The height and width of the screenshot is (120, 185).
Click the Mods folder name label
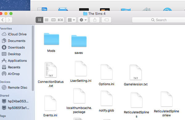[x=51, y=51]
